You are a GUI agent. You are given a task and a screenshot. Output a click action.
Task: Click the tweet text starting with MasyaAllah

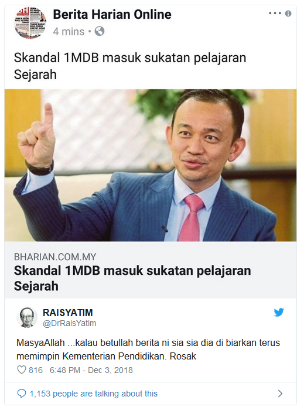coord(148,349)
